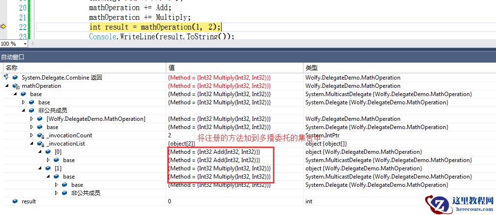Click the value 0 of result

[x=170, y=201]
